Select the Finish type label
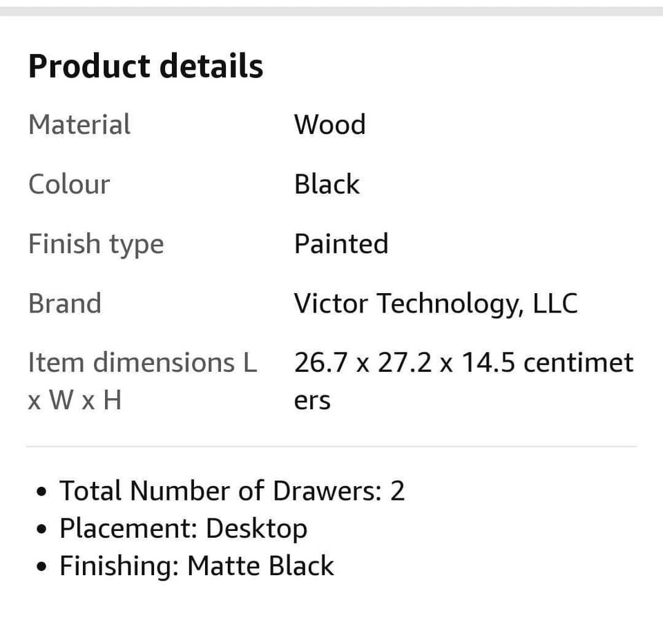Viewport: 663px width, 625px height. (96, 244)
